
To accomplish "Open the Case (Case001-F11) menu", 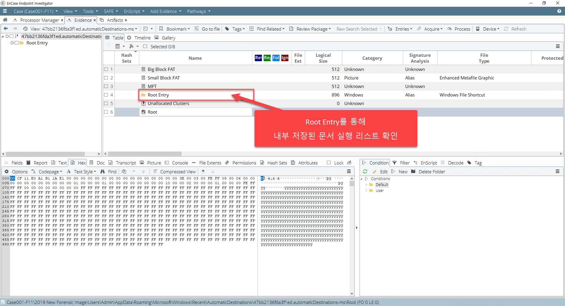I will [36, 11].
